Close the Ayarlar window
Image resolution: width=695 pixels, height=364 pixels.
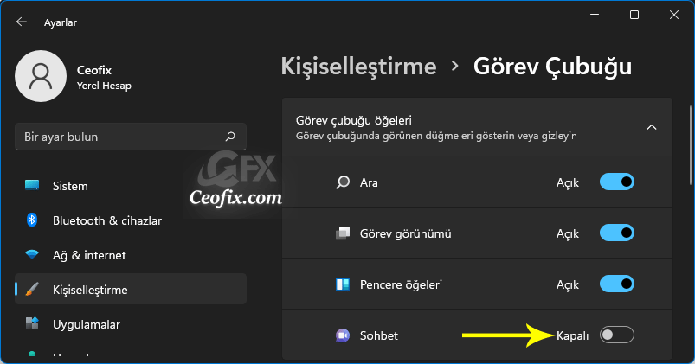click(x=674, y=15)
